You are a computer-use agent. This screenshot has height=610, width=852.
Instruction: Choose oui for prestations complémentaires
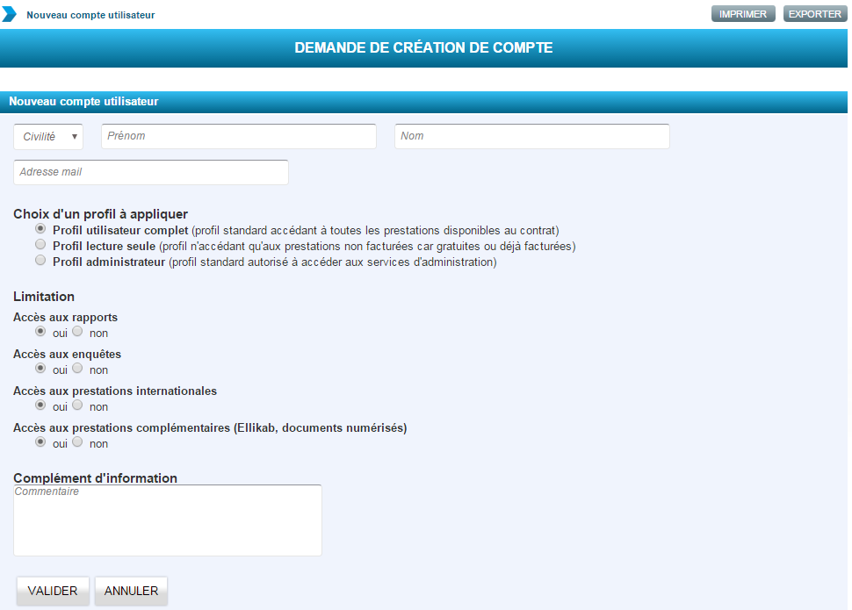pos(40,442)
